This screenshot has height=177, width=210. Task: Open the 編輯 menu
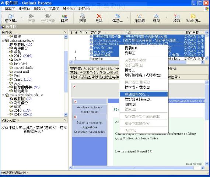[24, 9]
